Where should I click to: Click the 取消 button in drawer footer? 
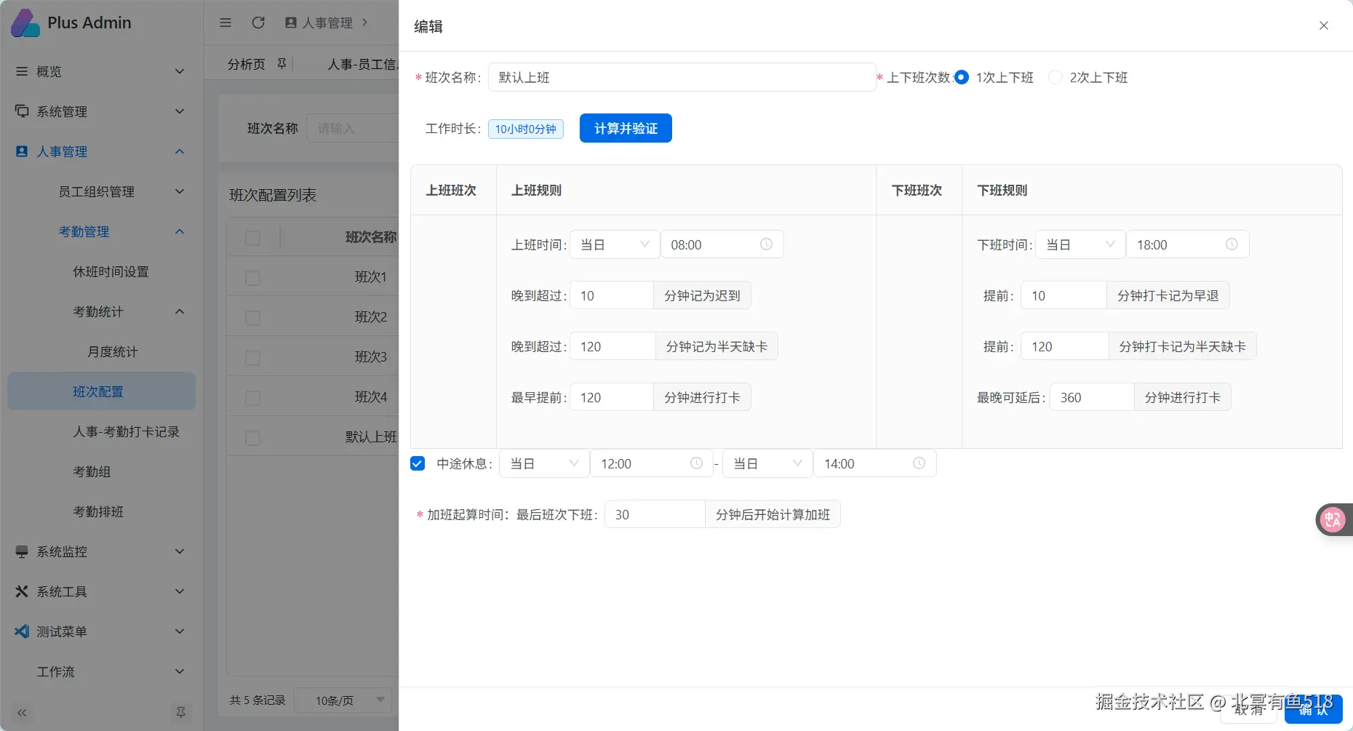click(x=1249, y=709)
